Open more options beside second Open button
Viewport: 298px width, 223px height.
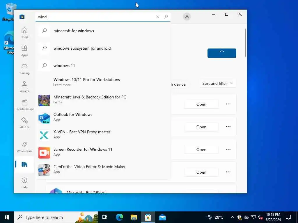coord(228,127)
